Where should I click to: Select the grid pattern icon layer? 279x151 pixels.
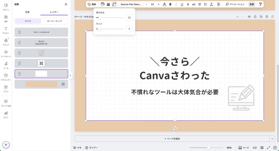[41, 64]
